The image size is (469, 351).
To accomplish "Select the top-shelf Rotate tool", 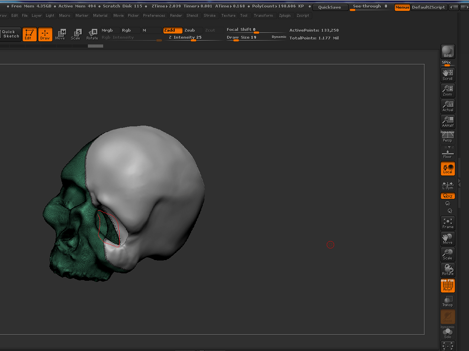I will [x=92, y=34].
